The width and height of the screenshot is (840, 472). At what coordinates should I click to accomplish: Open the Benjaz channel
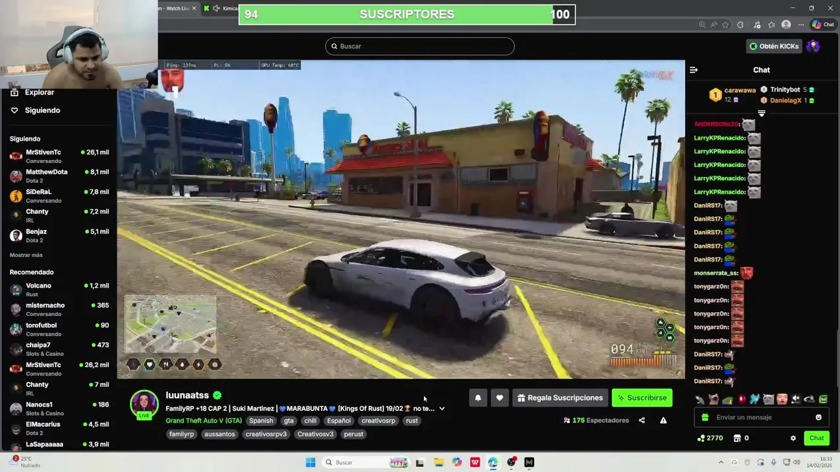pyautogui.click(x=59, y=235)
